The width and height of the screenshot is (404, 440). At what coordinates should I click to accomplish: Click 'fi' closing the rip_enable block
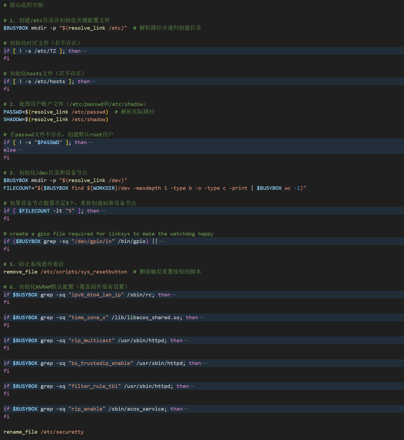[6, 416]
